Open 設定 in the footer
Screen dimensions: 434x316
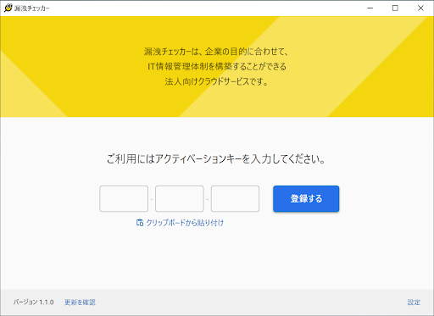pos(414,302)
